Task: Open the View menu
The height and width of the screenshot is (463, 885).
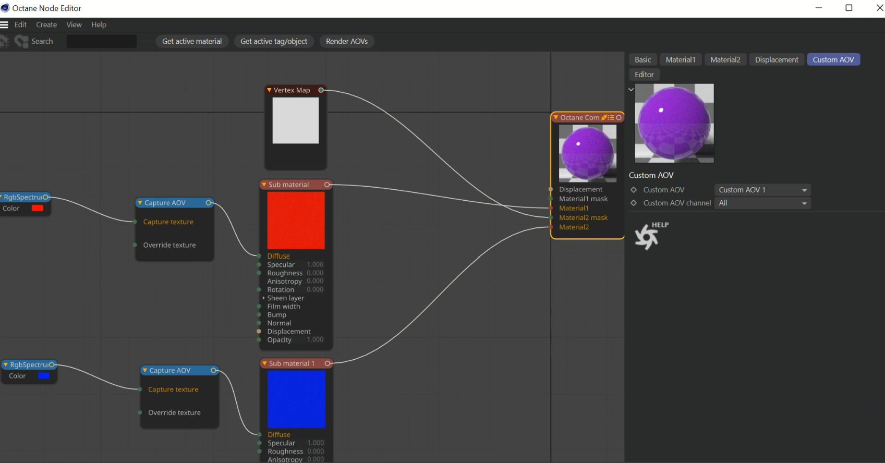Action: [x=74, y=25]
